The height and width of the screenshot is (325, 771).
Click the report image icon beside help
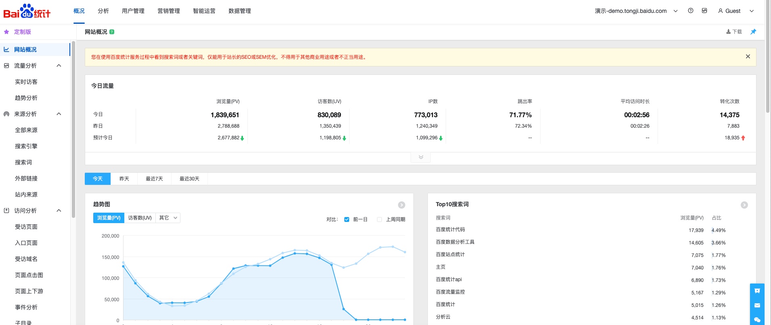pyautogui.click(x=704, y=11)
